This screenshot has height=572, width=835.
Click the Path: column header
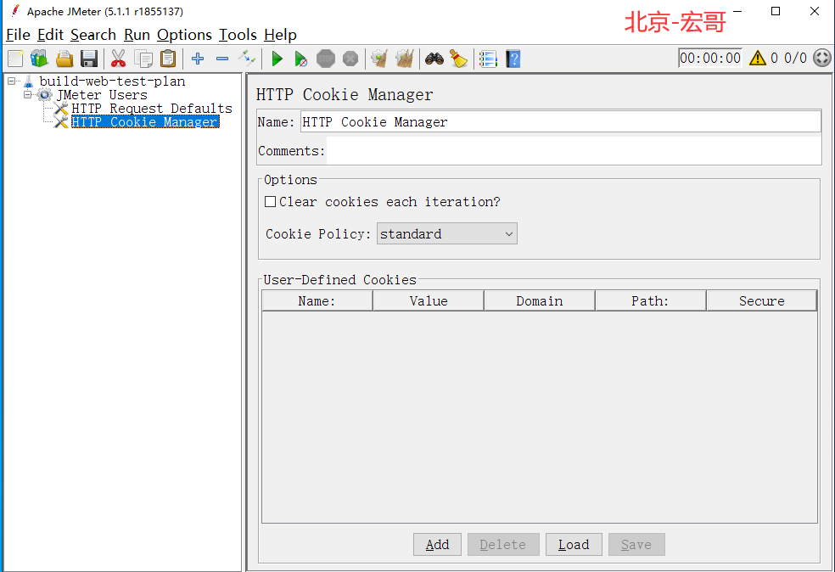coord(651,301)
